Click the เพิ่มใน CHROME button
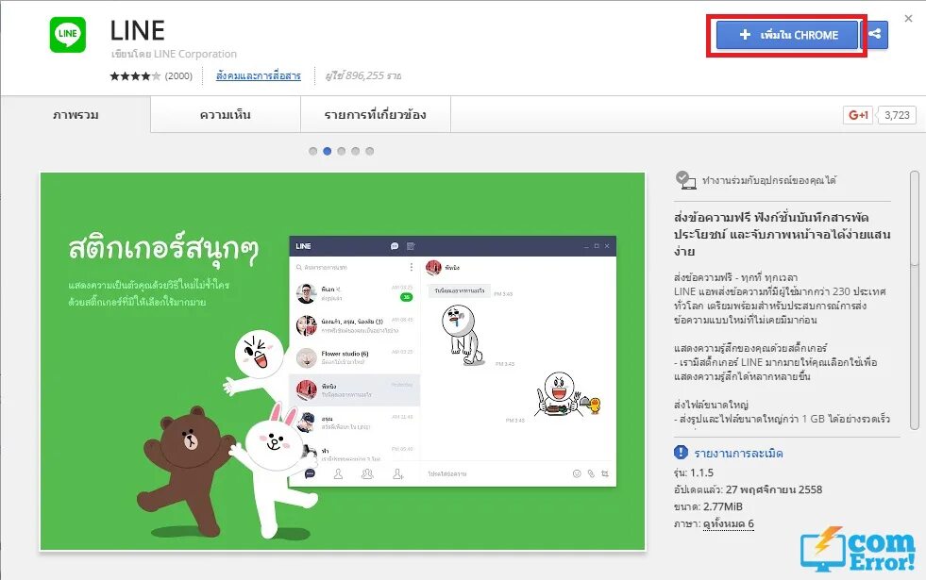Screen dimensions: 926x580 tap(787, 35)
